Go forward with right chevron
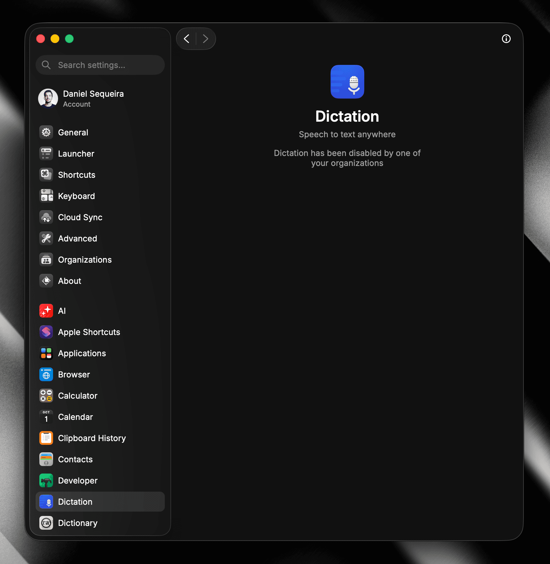Viewport: 550px width, 564px height. click(205, 39)
